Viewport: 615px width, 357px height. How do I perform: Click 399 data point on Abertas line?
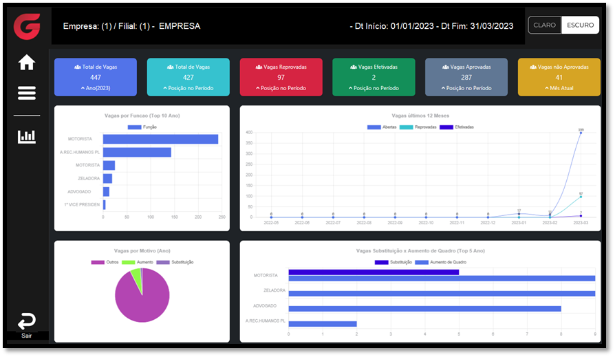(x=581, y=133)
